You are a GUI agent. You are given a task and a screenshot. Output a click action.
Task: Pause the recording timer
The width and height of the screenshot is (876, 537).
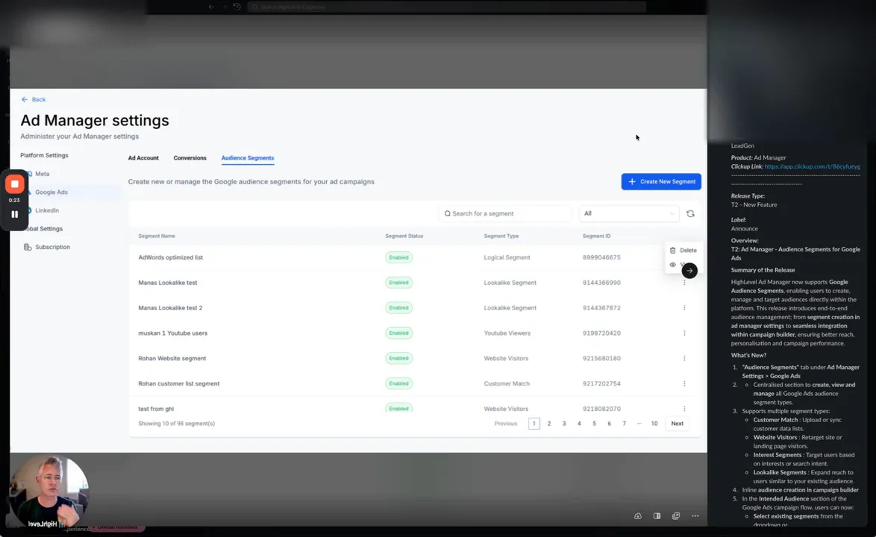coord(14,214)
